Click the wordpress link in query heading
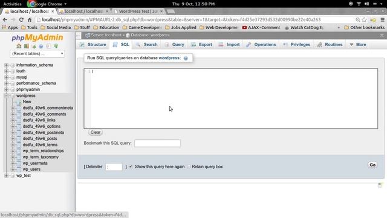The image size is (387, 218). pyautogui.click(x=169, y=58)
